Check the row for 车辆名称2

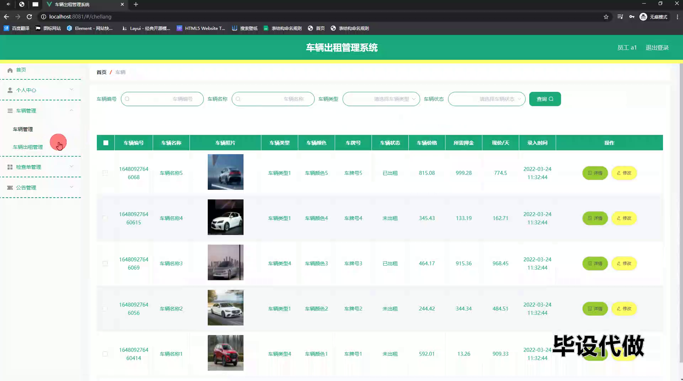pyautogui.click(x=105, y=308)
